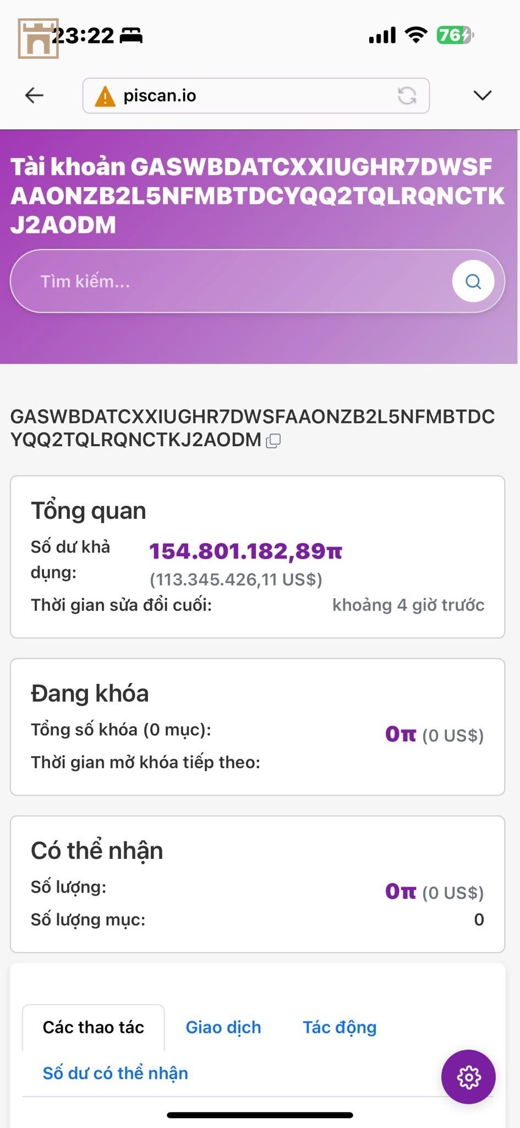Tap the back arrow in the browser
Screen dimensions: 520x1128
coord(34,95)
